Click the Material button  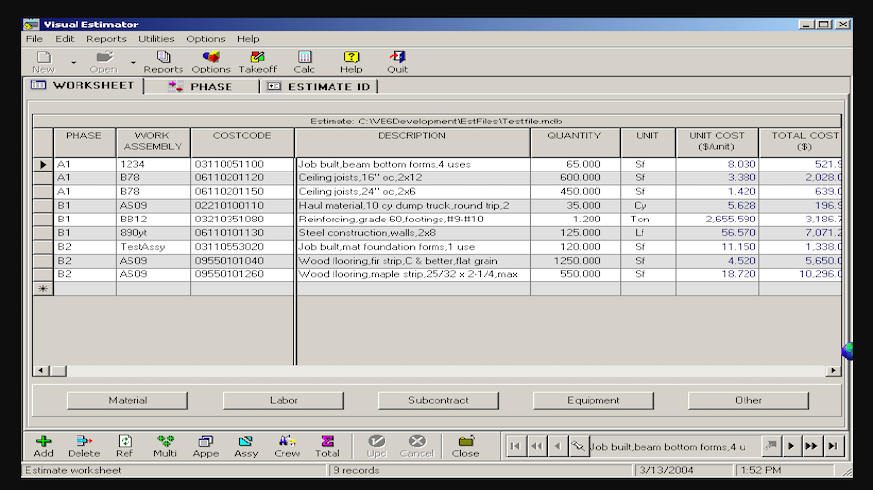coord(128,400)
